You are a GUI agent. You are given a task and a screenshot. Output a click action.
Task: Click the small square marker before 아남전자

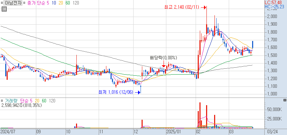(x=2, y=3)
